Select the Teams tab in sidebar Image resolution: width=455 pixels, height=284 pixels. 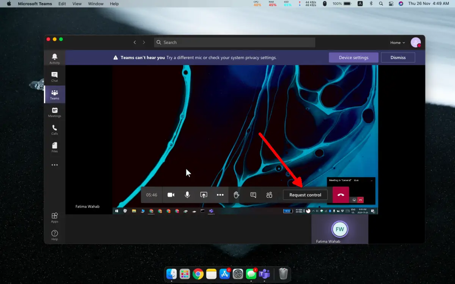tap(55, 95)
